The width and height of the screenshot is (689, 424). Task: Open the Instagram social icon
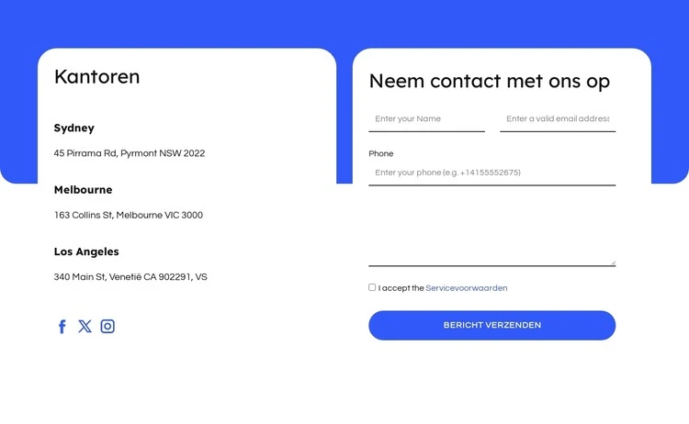[107, 326]
